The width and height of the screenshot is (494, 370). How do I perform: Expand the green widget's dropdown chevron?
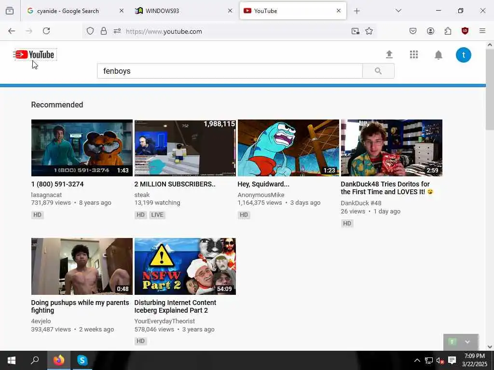[467, 342]
